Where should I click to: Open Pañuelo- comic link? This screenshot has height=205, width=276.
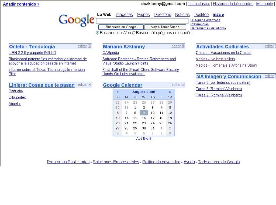[16, 91]
